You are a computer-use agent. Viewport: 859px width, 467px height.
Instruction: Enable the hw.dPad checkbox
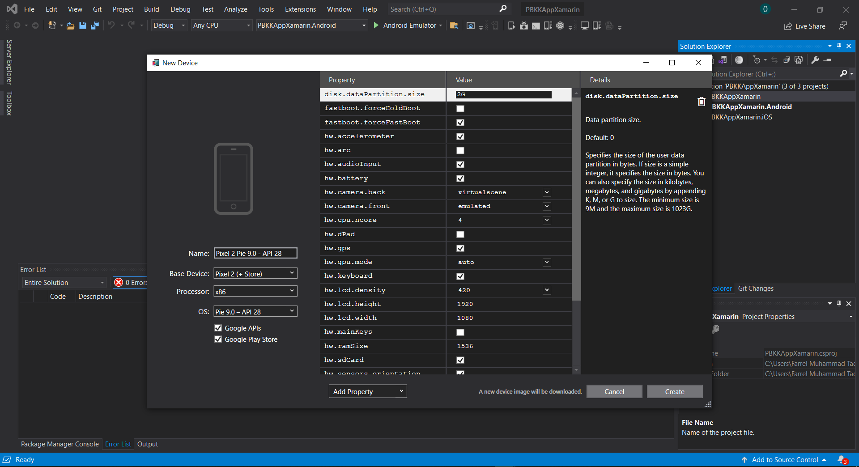[460, 234]
